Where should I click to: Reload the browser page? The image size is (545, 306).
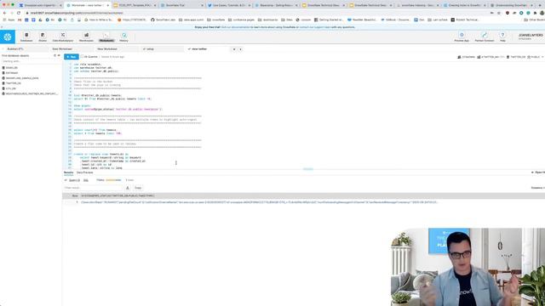[19, 13]
